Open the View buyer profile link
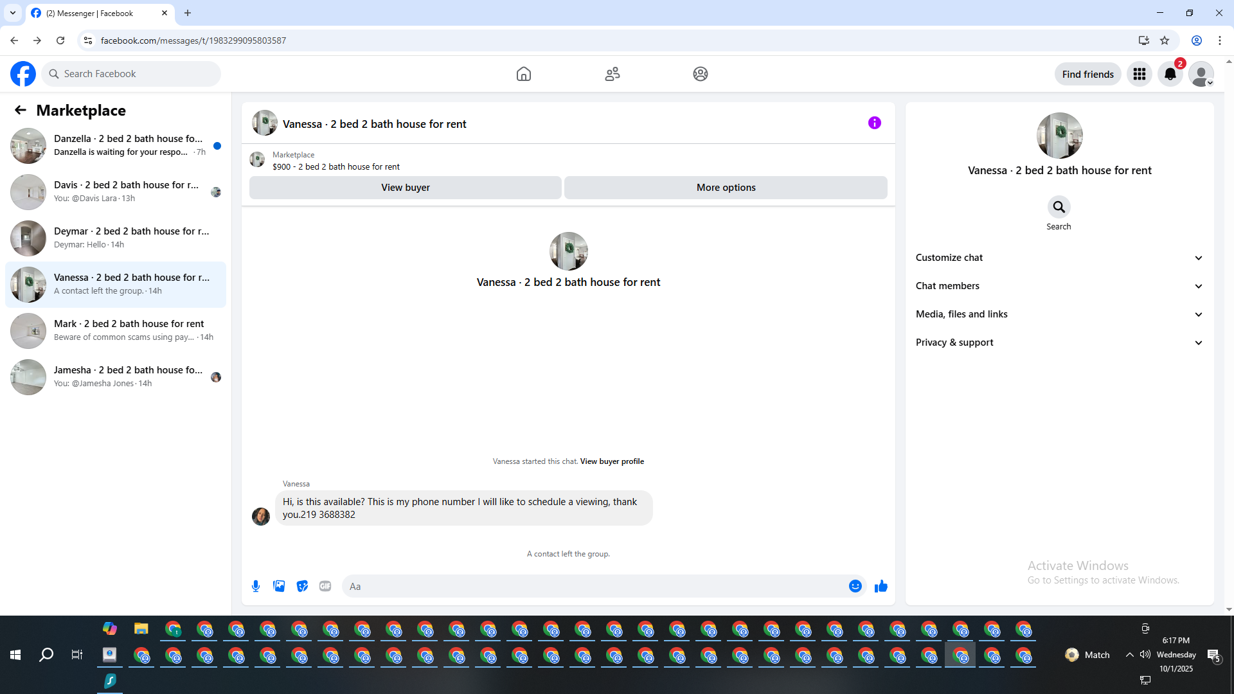The height and width of the screenshot is (694, 1234). pos(612,461)
